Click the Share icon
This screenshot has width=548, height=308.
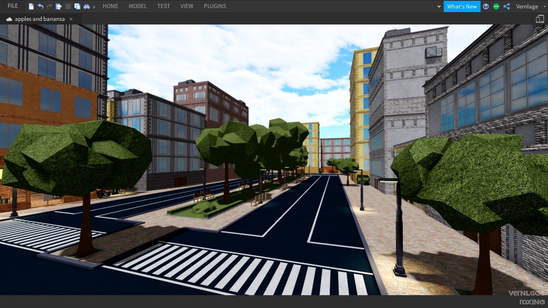click(x=507, y=6)
